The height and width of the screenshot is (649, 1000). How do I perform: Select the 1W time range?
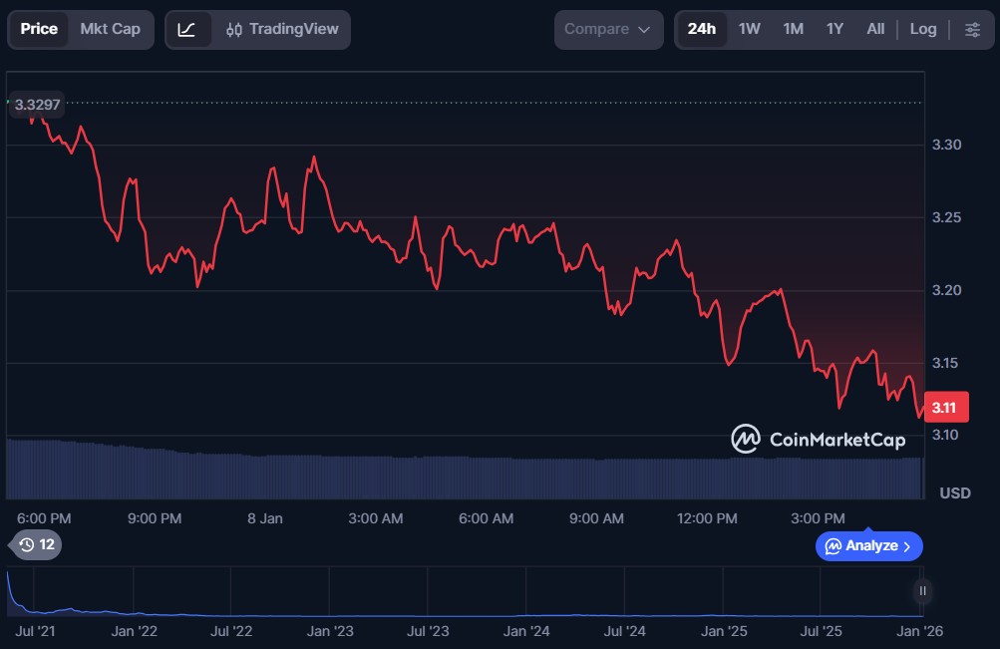[749, 29]
